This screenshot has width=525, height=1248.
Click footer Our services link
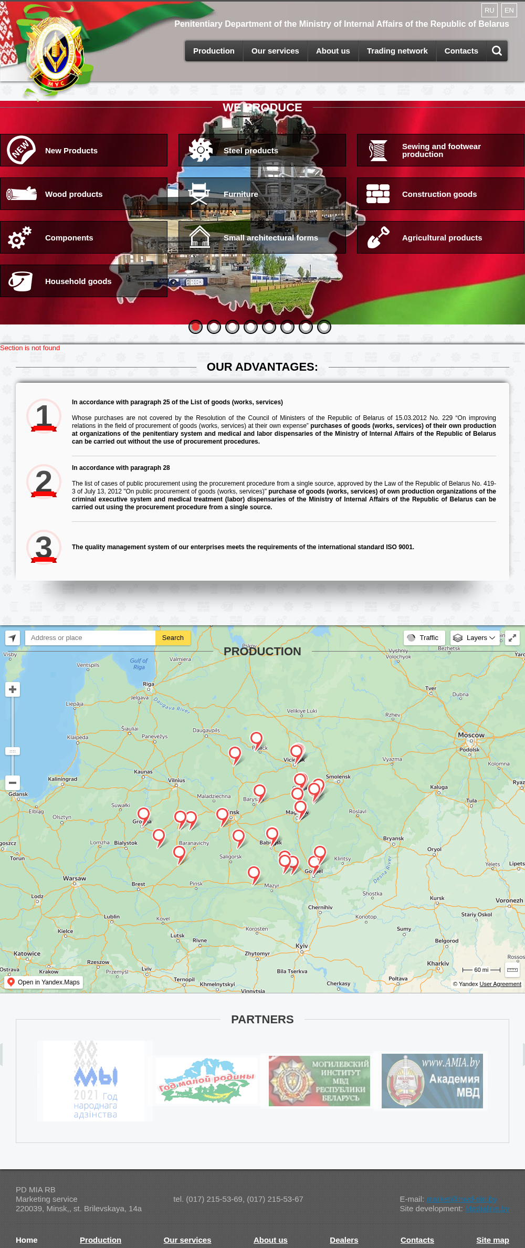(187, 1240)
